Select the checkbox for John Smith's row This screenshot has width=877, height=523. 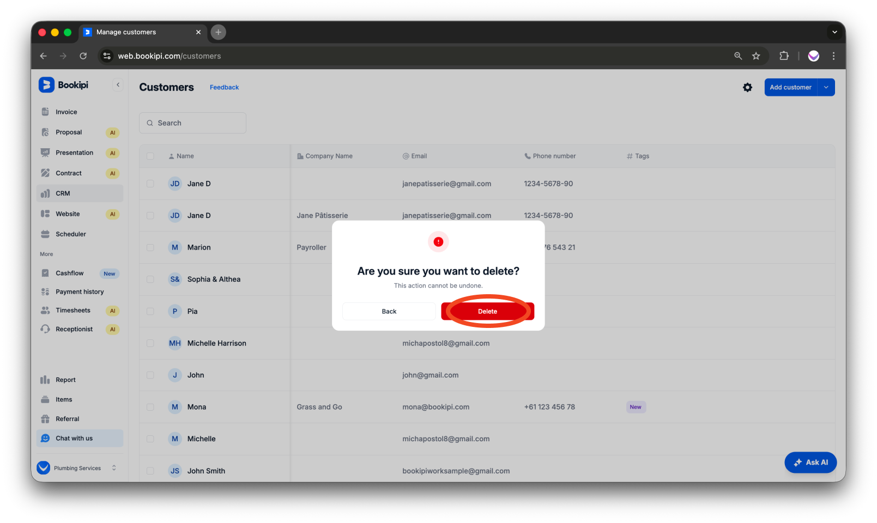[150, 471]
